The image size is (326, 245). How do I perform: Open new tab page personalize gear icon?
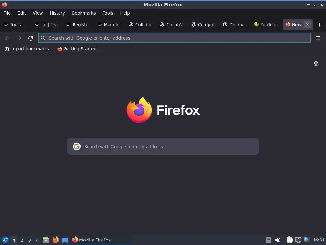click(316, 64)
